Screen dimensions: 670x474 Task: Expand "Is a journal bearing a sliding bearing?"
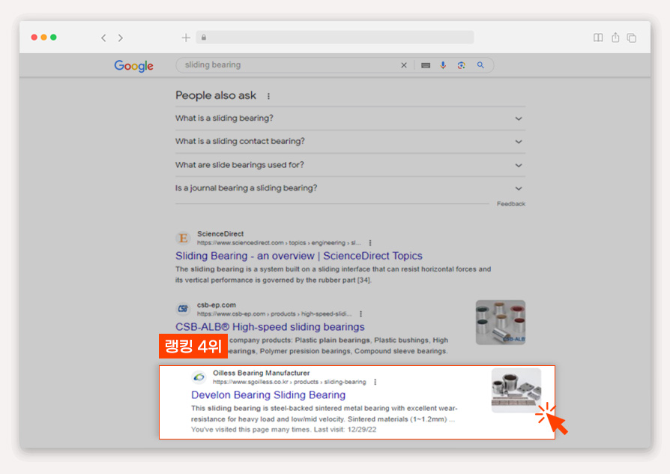click(x=350, y=188)
